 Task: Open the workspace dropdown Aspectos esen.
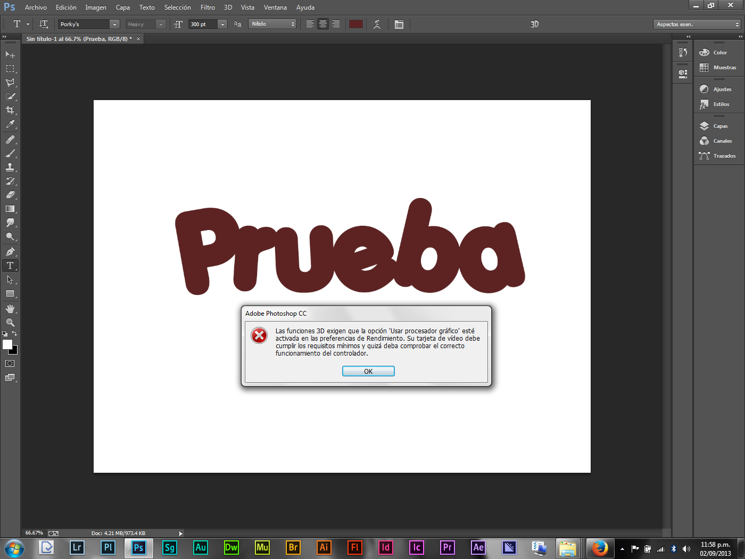(697, 24)
